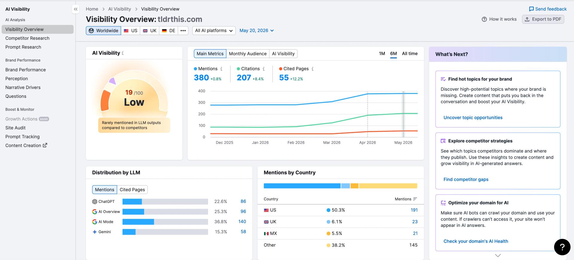574x260 pixels.
Task: Toggle the Cited Pages series dot in legend
Action: point(281,69)
